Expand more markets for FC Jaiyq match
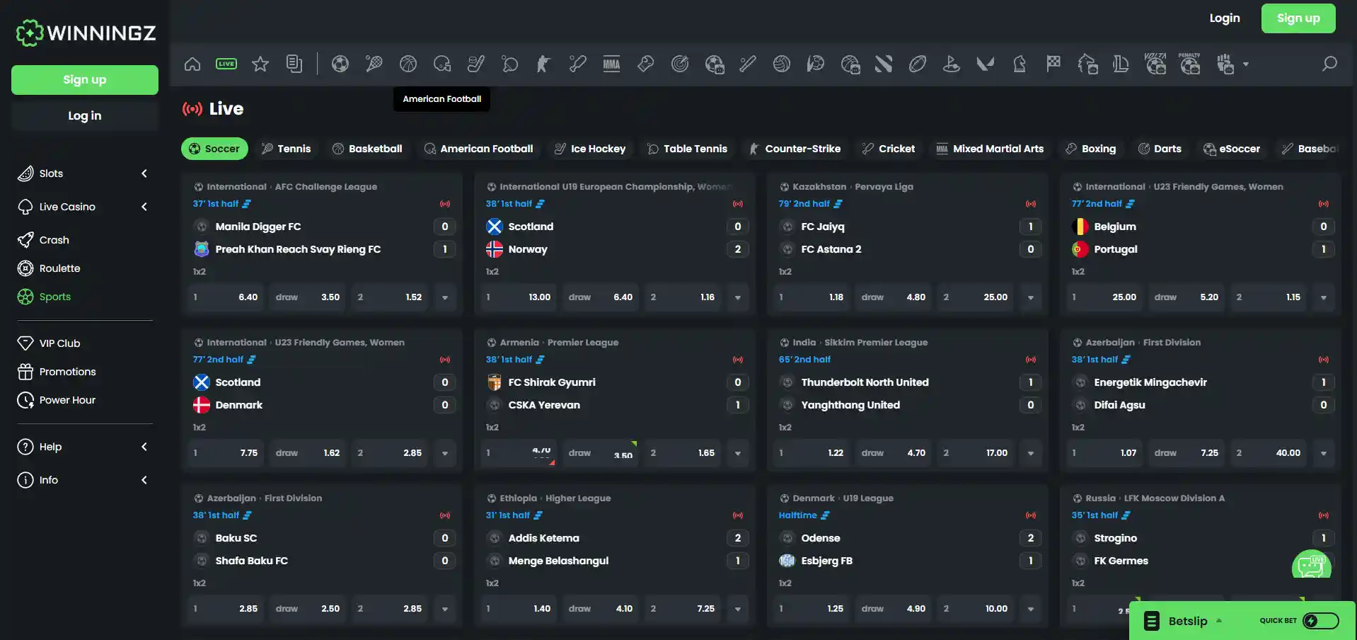This screenshot has height=640, width=1357. click(1031, 297)
